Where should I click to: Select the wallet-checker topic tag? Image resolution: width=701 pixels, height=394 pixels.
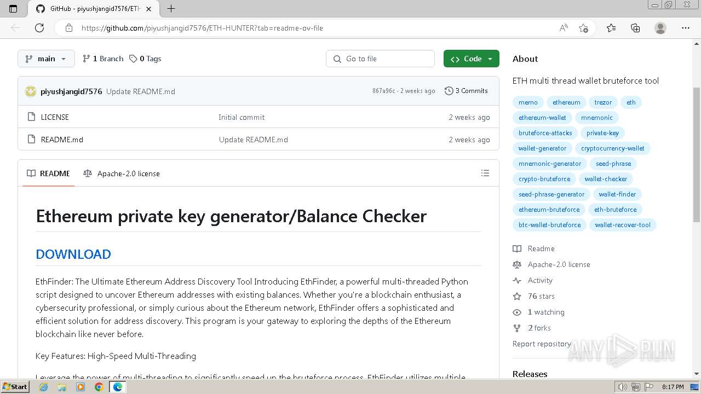tap(606, 179)
